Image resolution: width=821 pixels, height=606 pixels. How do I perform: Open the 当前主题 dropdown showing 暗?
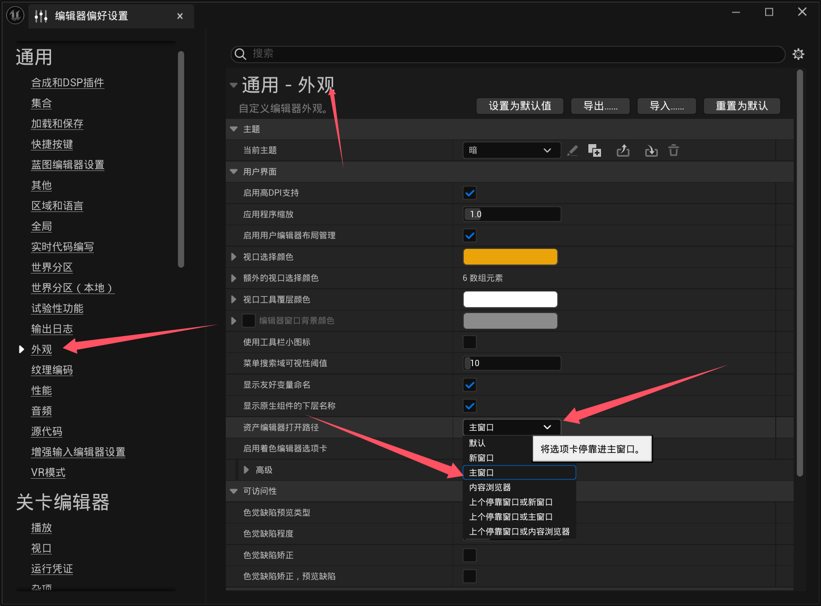(511, 150)
